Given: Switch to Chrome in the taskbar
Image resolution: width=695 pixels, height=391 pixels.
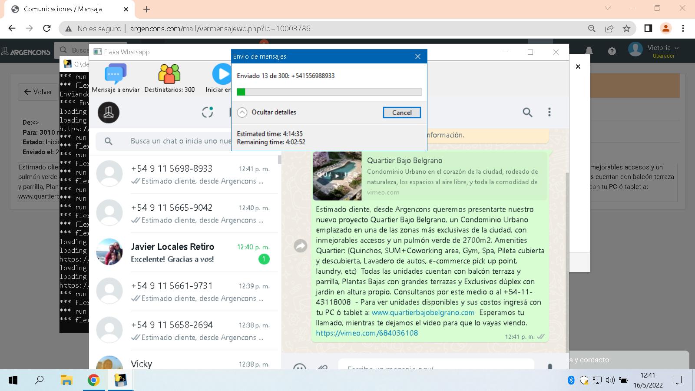Looking at the screenshot, I should tap(93, 381).
